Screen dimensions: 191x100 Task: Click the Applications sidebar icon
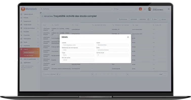point(21,63)
